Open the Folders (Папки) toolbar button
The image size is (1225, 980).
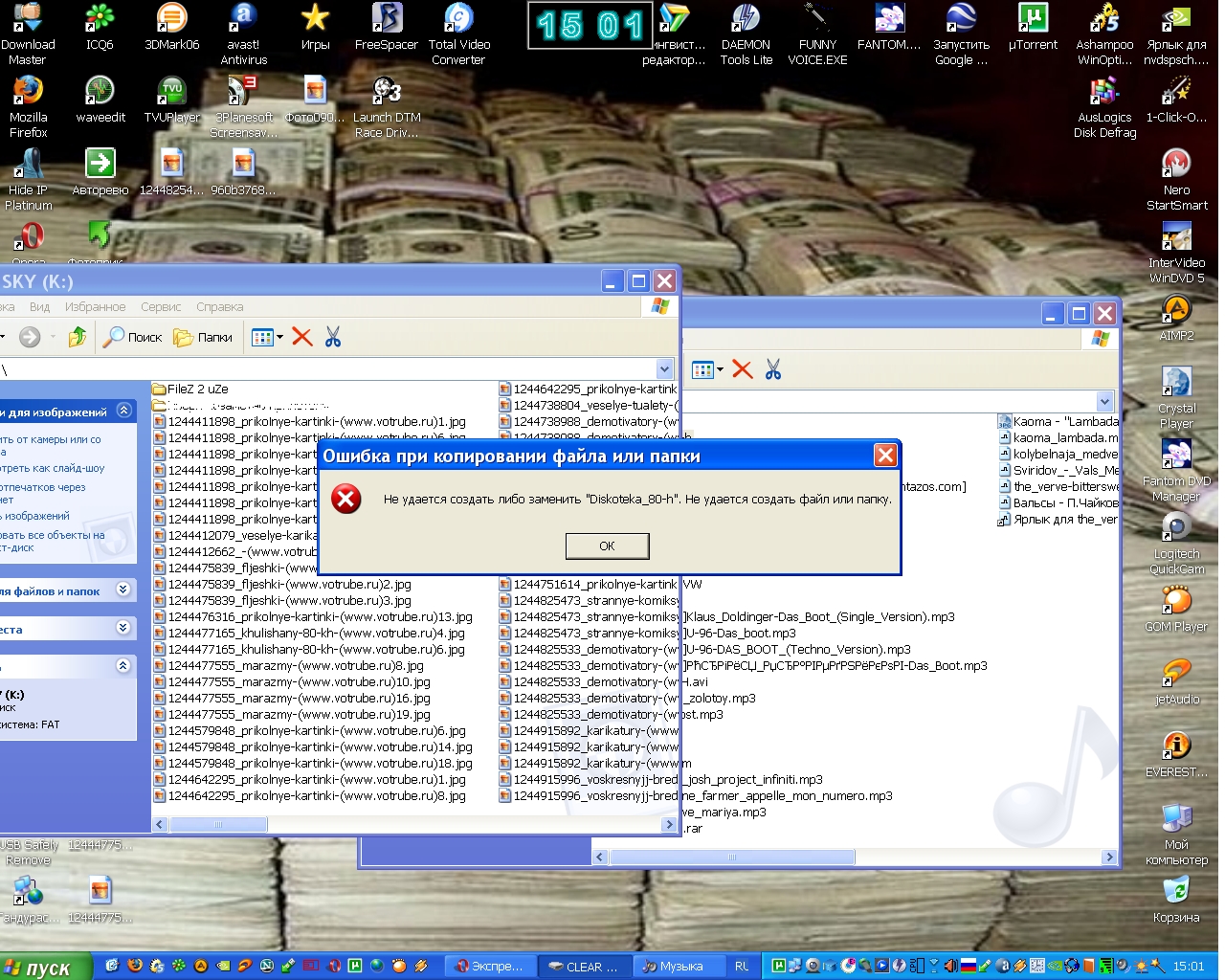click(203, 337)
